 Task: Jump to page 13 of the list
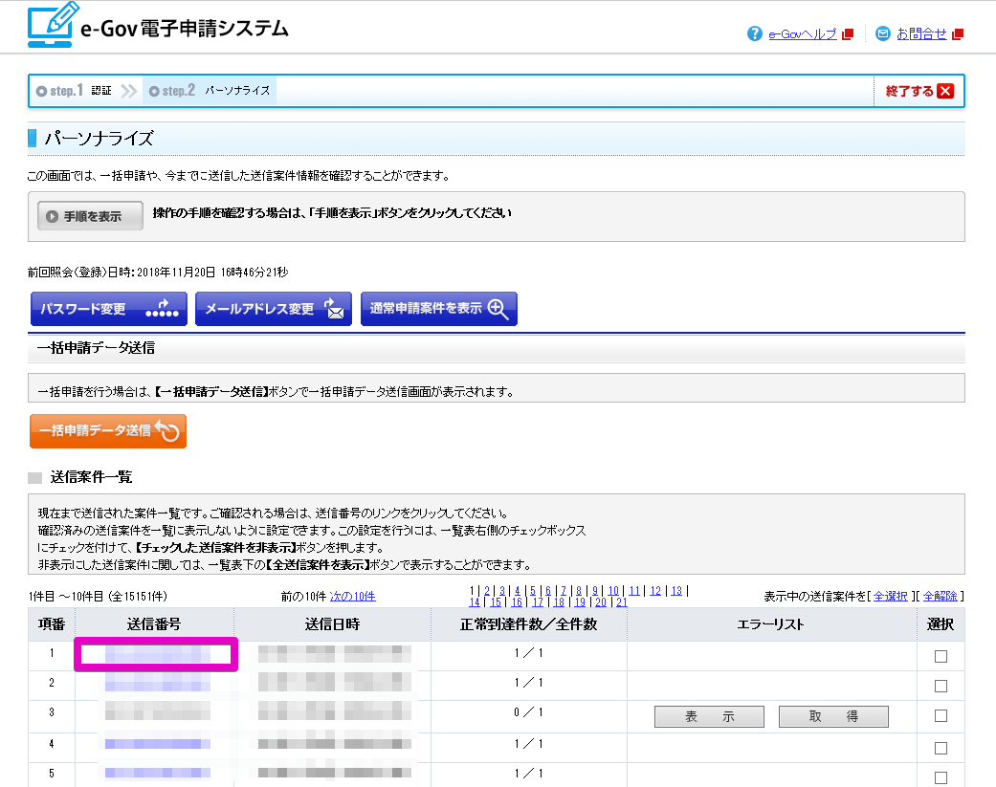[x=676, y=591]
